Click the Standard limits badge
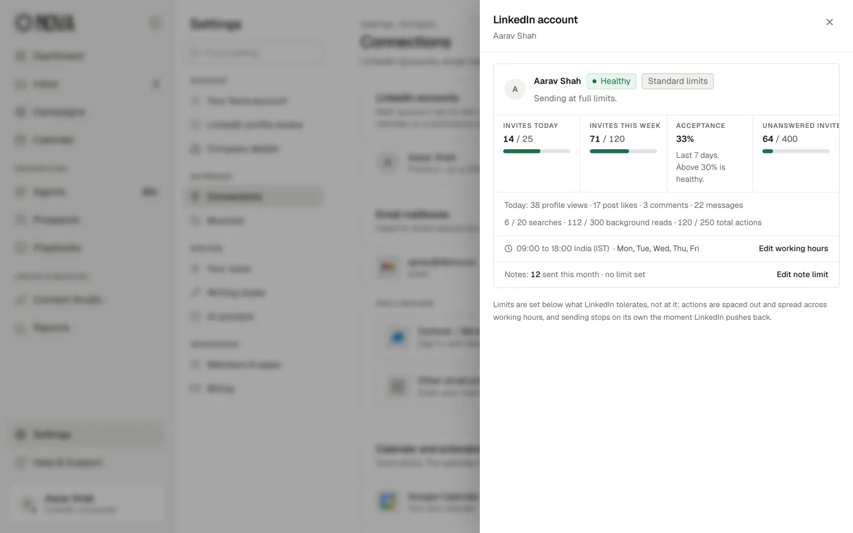Viewport: 853px width, 533px height. coord(678,81)
